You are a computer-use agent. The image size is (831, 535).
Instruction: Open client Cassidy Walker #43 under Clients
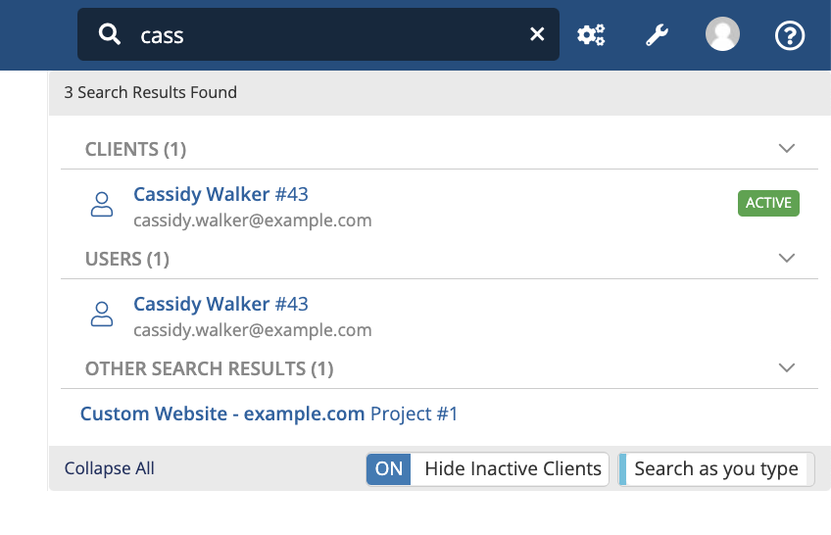point(220,194)
